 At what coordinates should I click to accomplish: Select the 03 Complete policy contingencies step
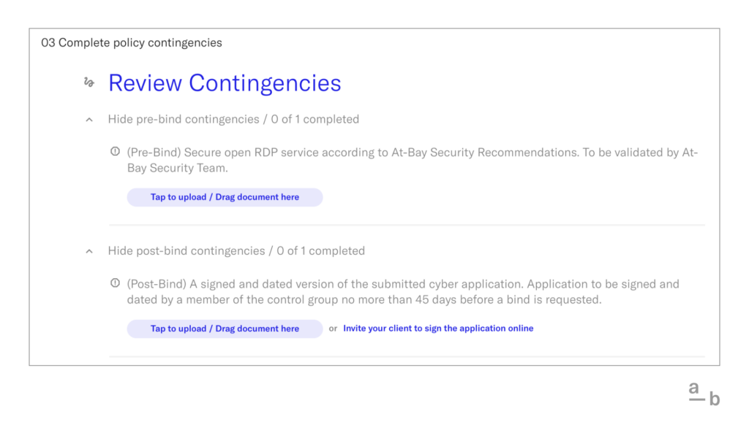pyautogui.click(x=132, y=42)
